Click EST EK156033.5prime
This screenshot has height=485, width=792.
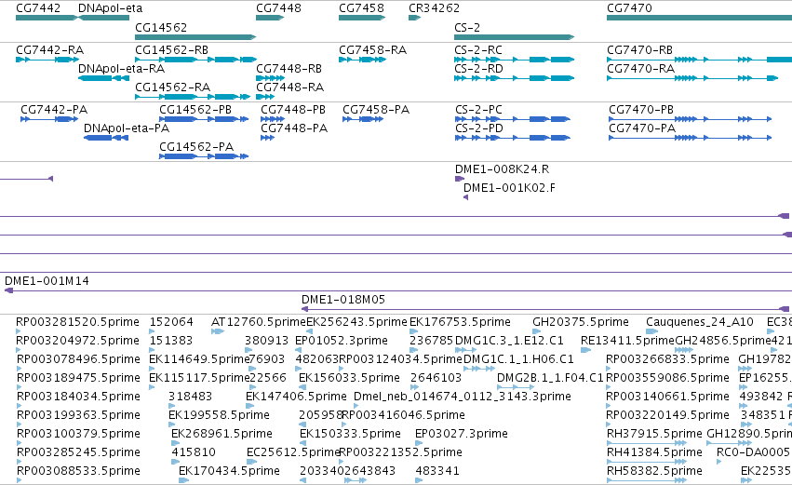point(349,378)
